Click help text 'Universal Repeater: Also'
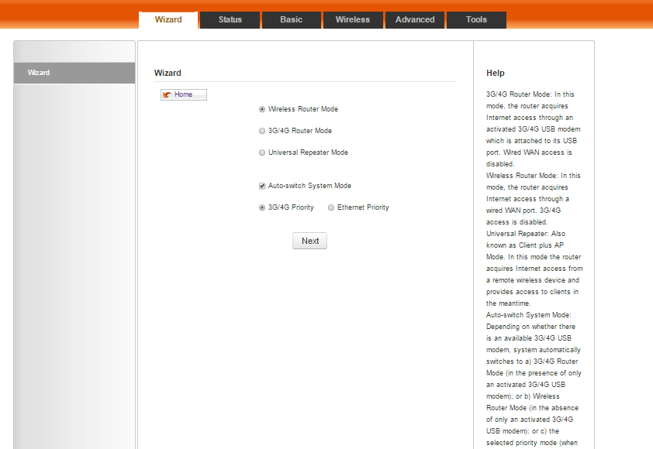 (526, 234)
